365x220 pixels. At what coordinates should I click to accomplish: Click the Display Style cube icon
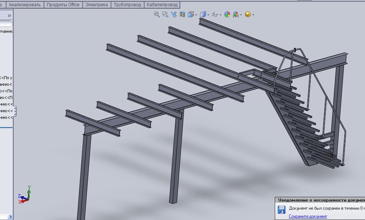[x=203, y=14]
